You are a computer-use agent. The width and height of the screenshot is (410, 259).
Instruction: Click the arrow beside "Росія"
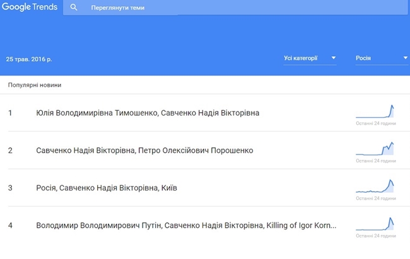(x=405, y=59)
